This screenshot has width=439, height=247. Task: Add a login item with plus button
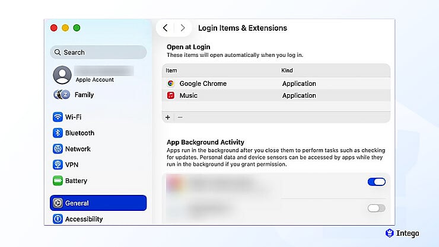(168, 117)
